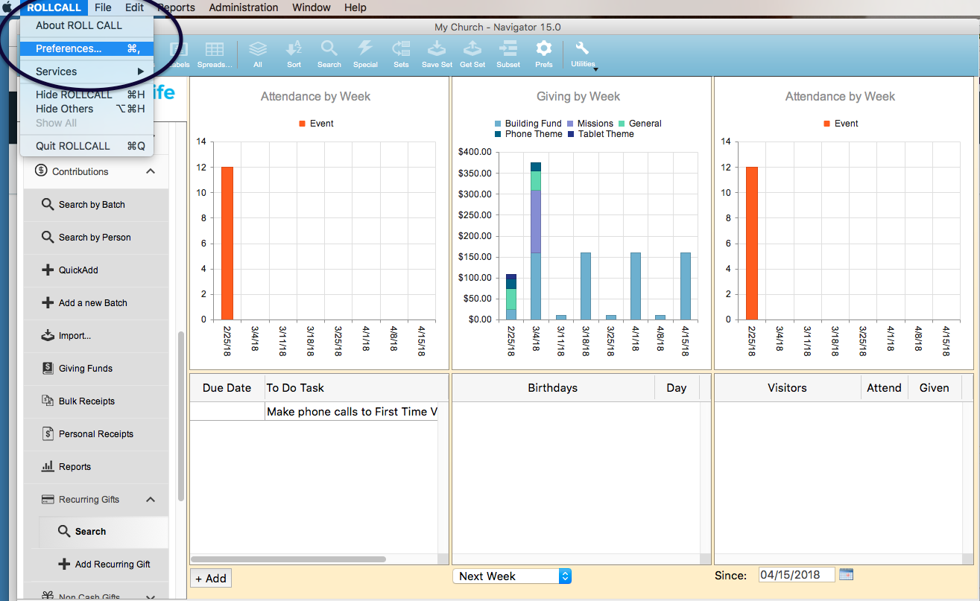980x601 pixels.
Task: Click the Contributions dollar icon
Action: click(41, 171)
